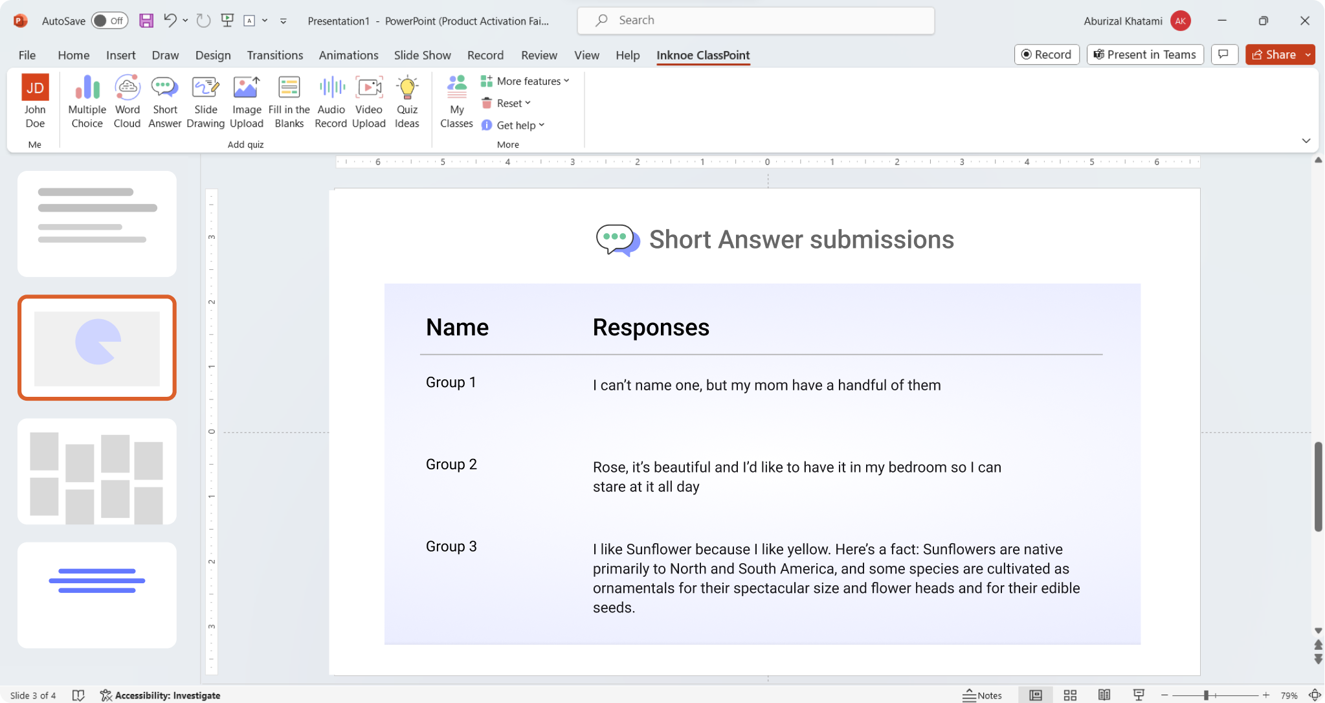Viewport: 1325px width, 703px height.
Task: Select the last slide thumbnail
Action: coord(96,594)
